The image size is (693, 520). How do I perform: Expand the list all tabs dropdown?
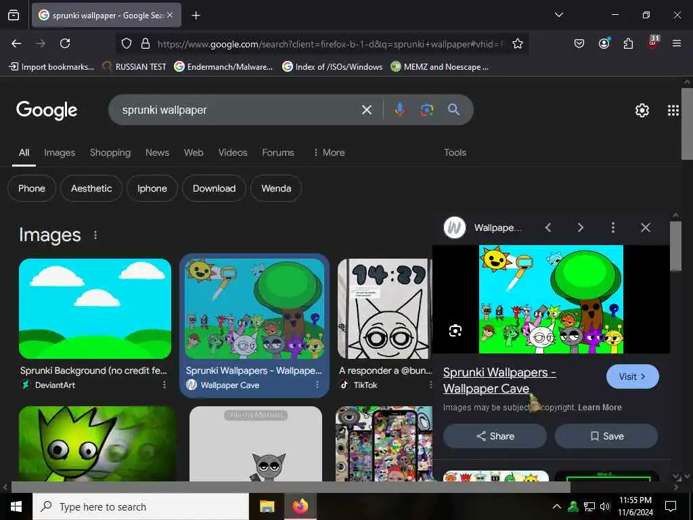(x=558, y=15)
